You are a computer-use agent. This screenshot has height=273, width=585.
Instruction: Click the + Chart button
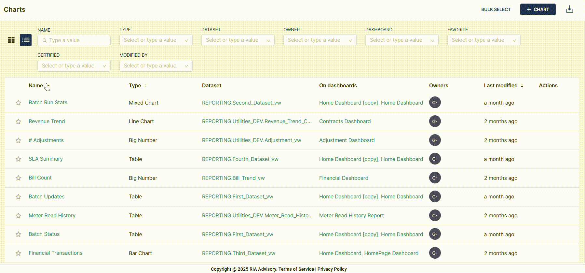[x=537, y=9]
